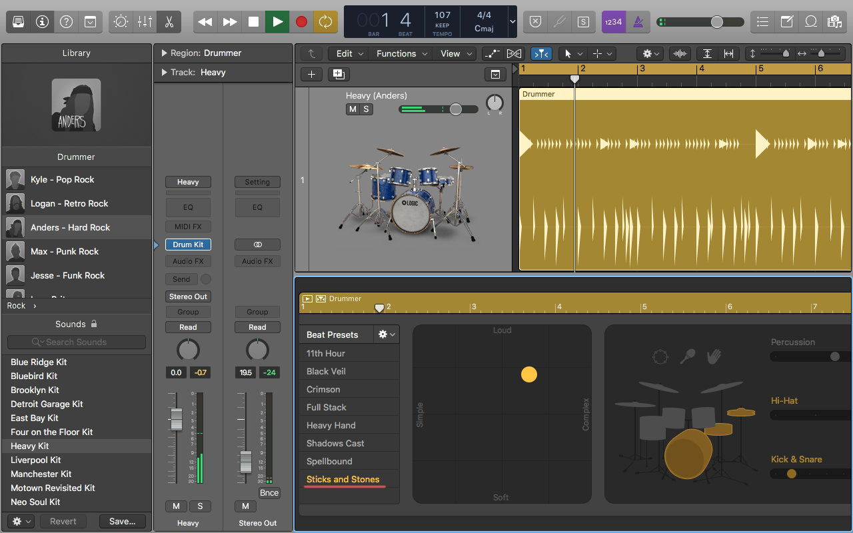Toggle Cycle mode button
The image size is (853, 533).
click(x=325, y=22)
